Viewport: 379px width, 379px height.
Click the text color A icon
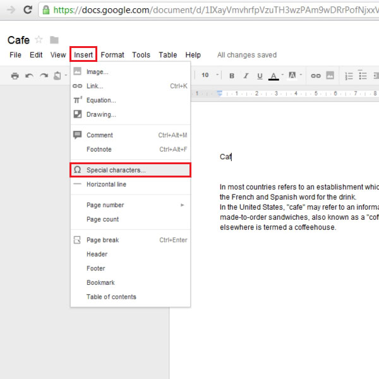coord(274,76)
